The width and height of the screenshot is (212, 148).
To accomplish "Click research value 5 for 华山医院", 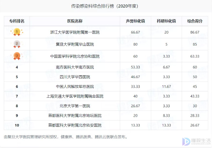I will (167, 44).
